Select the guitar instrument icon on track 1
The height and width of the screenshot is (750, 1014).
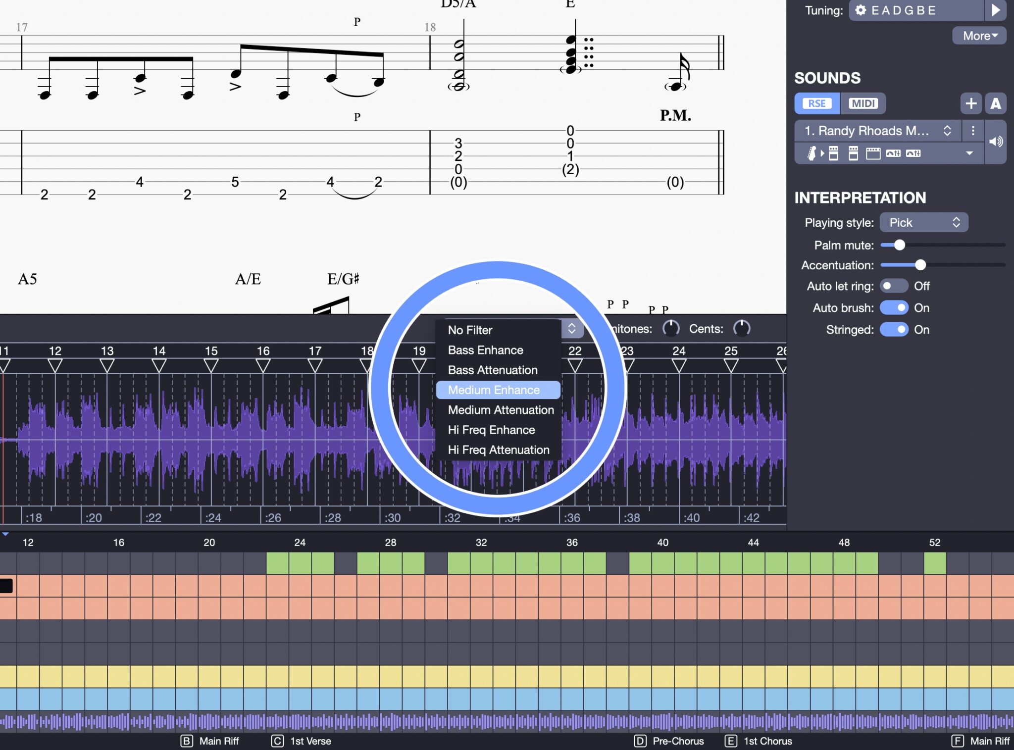812,153
